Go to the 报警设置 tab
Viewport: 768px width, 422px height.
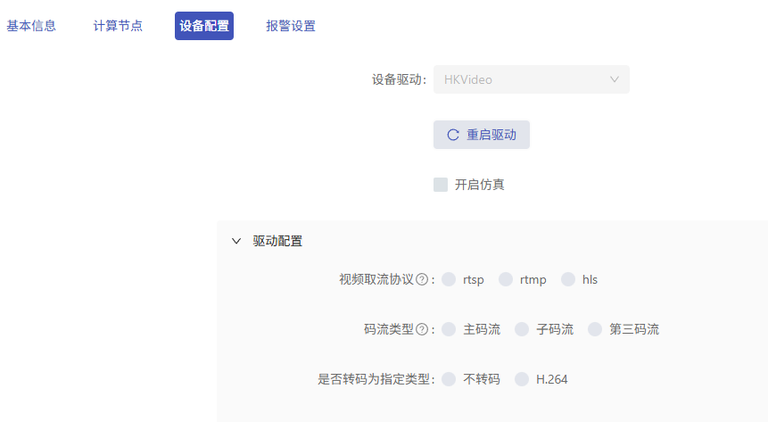pos(291,26)
